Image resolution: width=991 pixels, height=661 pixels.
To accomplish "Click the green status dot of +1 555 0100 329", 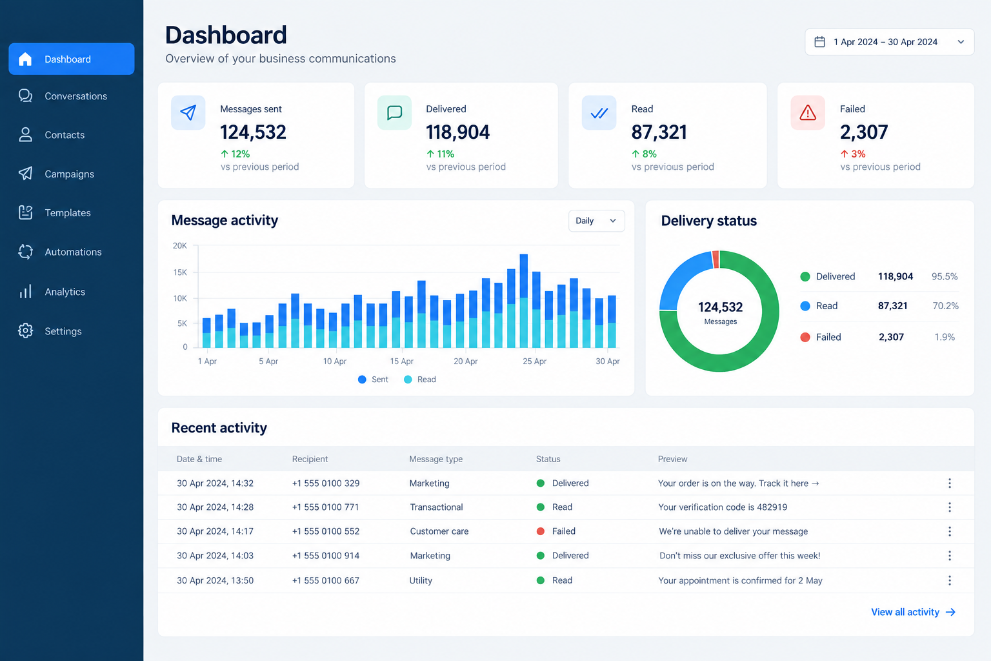I will [541, 483].
